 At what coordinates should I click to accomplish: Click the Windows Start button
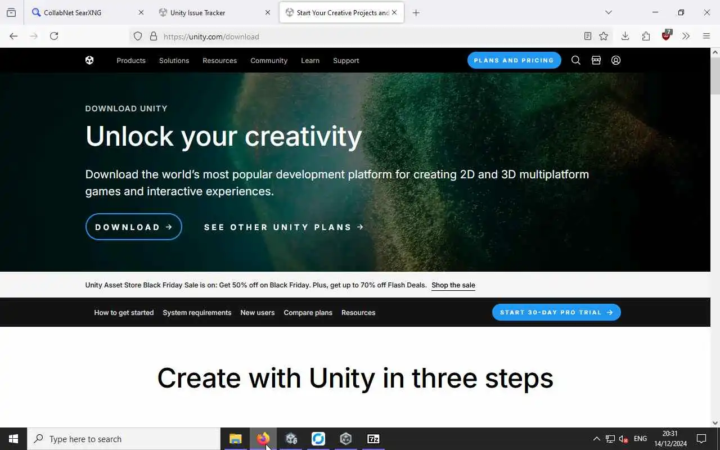13,439
